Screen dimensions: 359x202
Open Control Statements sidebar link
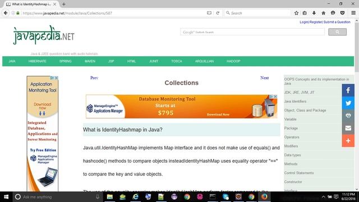299,173
